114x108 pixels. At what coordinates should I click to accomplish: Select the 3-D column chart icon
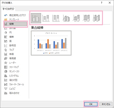(96, 18)
